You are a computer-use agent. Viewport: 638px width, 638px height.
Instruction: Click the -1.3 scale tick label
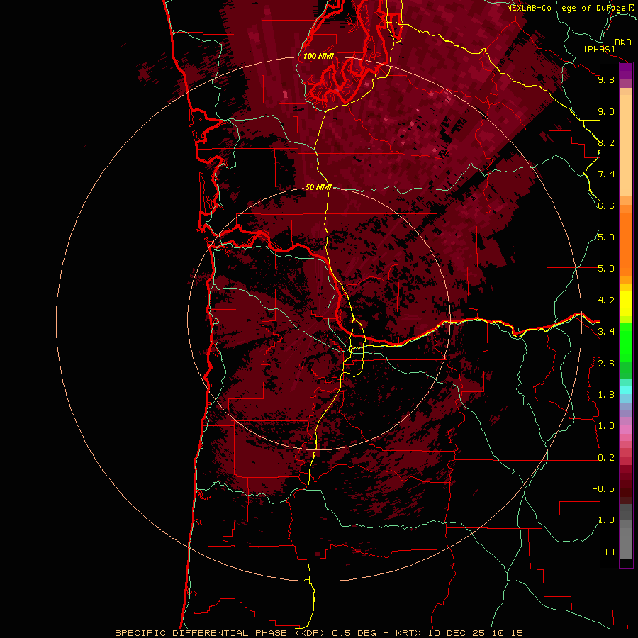click(603, 520)
